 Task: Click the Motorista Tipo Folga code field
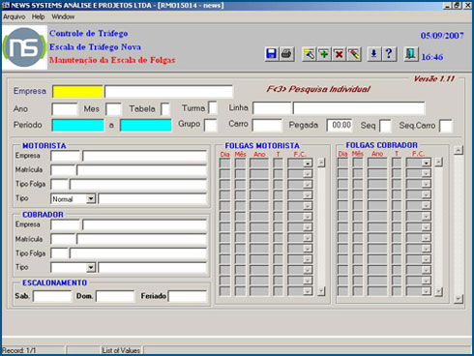point(60,185)
